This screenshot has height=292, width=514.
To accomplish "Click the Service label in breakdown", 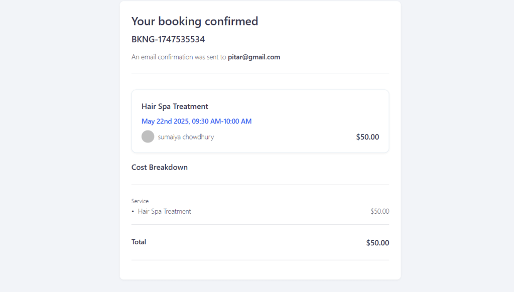I will click(x=140, y=201).
